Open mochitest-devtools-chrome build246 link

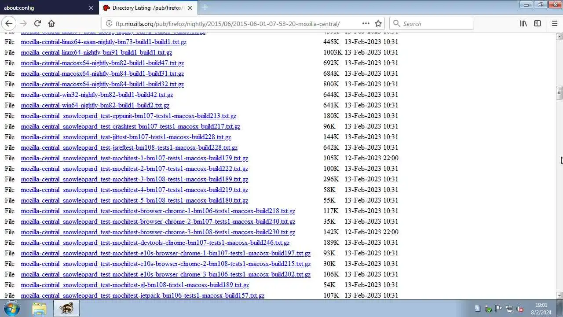point(155,243)
